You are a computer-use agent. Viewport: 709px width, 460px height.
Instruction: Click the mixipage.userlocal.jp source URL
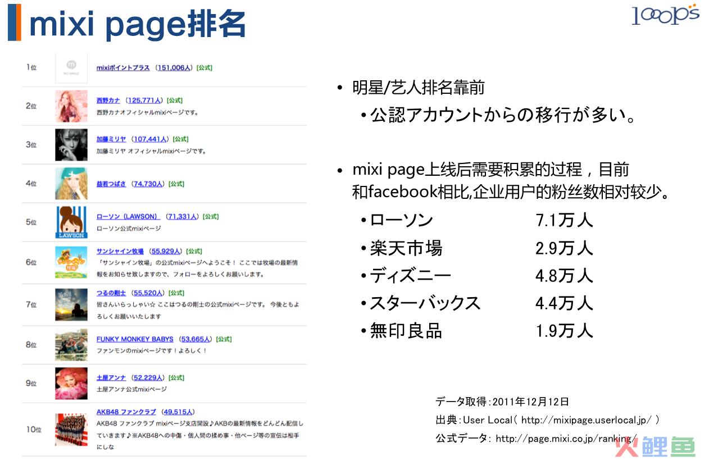pyautogui.click(x=587, y=420)
